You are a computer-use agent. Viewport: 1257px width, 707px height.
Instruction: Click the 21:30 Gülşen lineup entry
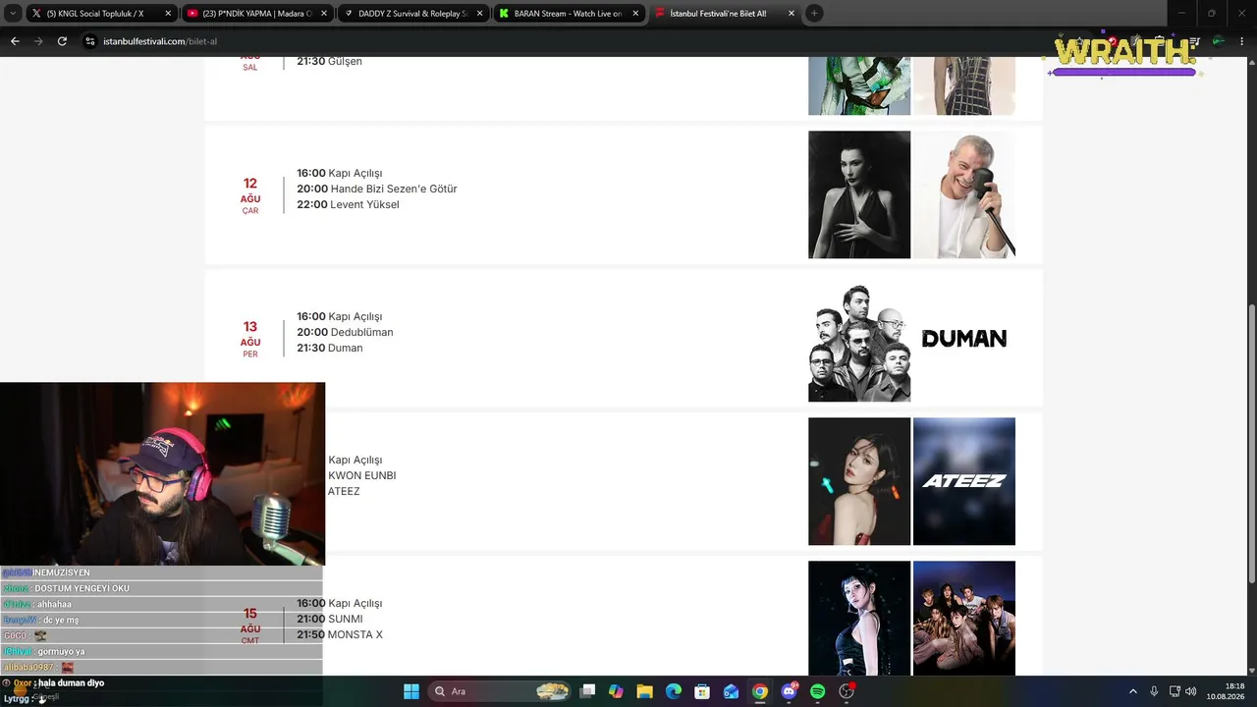pos(330,61)
